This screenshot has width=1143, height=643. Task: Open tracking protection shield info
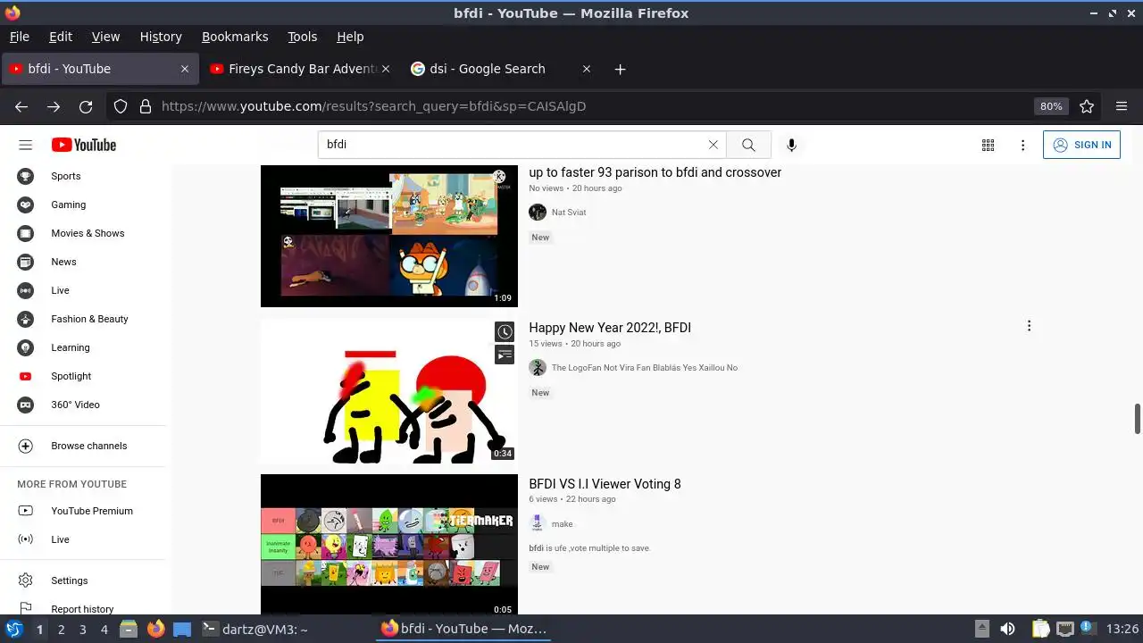click(x=121, y=106)
